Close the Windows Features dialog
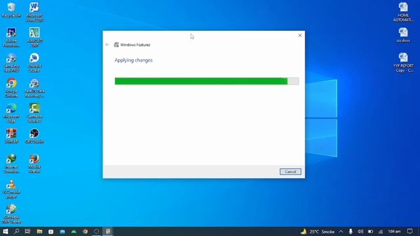 300,35
